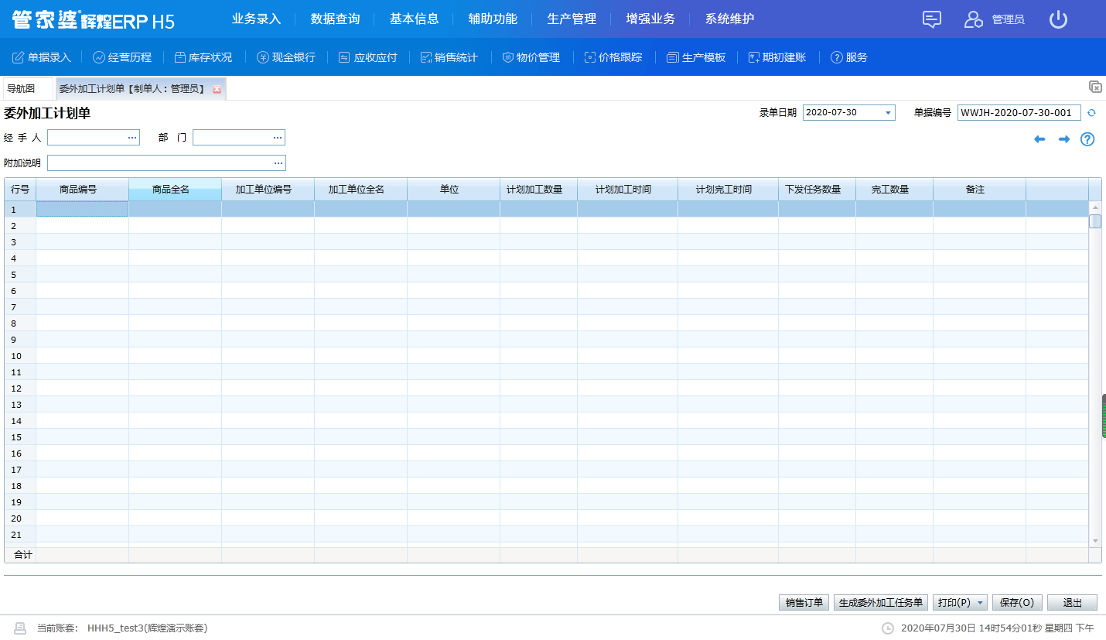Viewport: 1106px width, 640px height.
Task: Open 期初建账 toolbar shortcut
Action: pyautogui.click(x=777, y=57)
